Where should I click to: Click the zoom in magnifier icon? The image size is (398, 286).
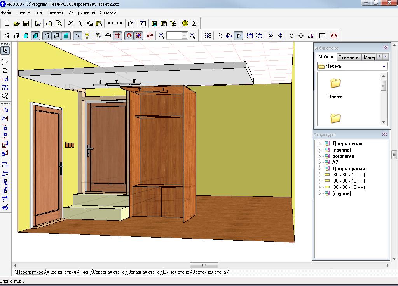(x=161, y=36)
